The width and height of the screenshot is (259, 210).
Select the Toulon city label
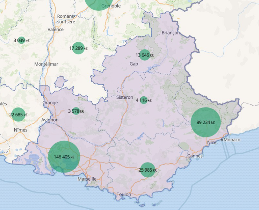(x=124, y=194)
